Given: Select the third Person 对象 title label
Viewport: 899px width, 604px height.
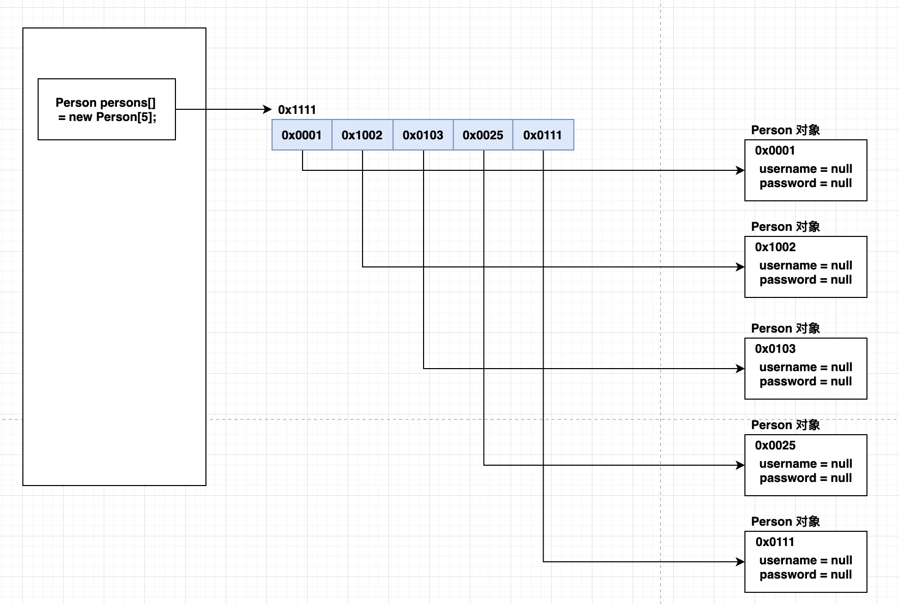Looking at the screenshot, I should [786, 328].
